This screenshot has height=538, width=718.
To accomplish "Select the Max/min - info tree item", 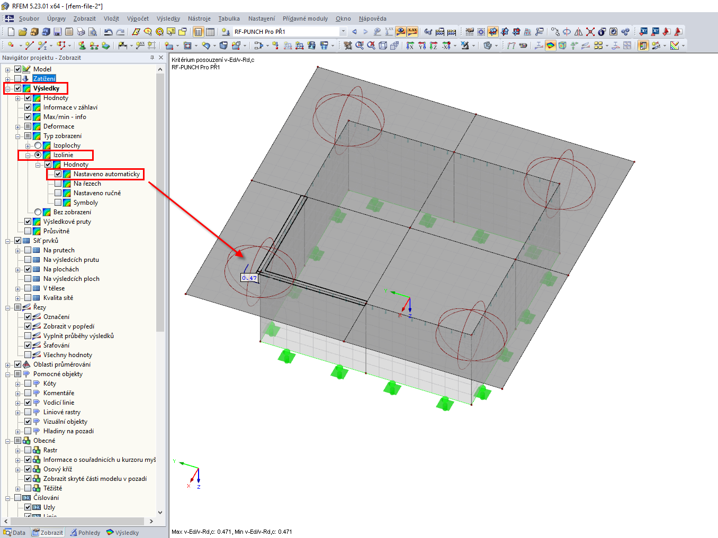I will click(65, 117).
